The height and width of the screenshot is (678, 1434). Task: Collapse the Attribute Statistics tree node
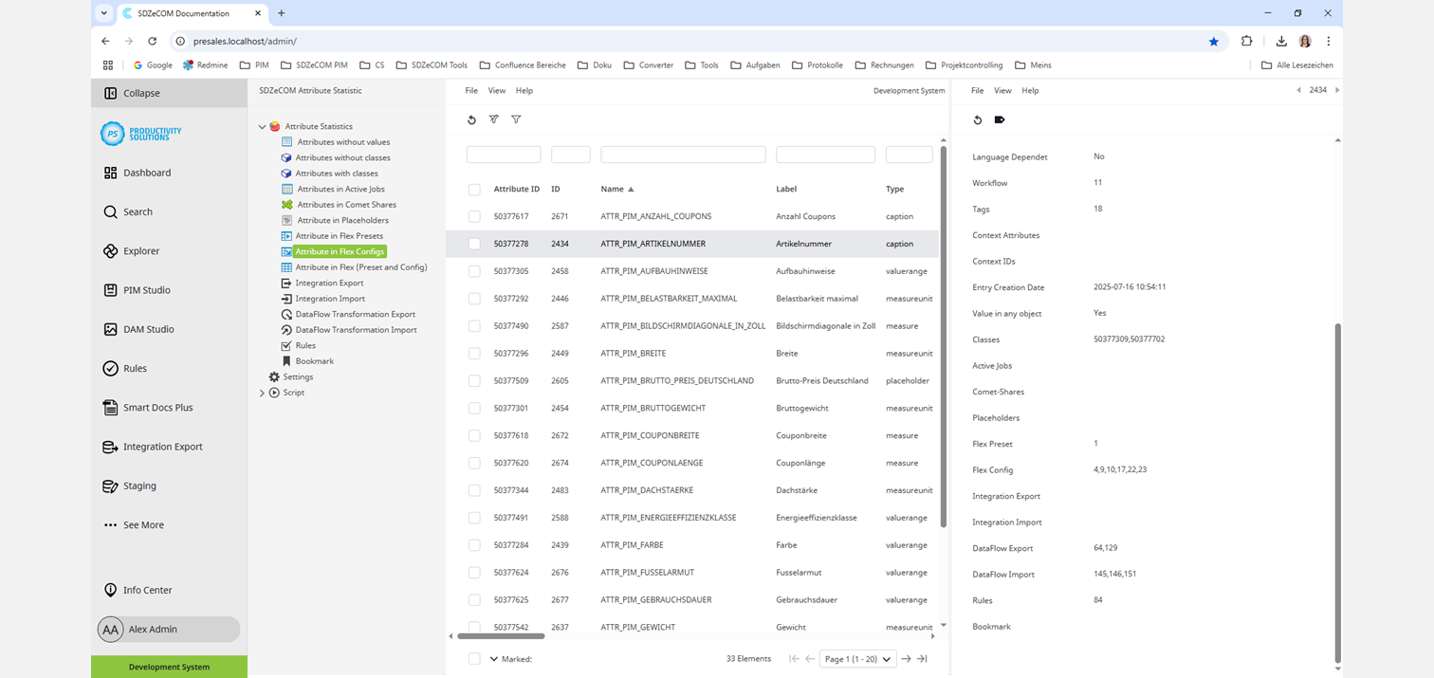[262, 126]
